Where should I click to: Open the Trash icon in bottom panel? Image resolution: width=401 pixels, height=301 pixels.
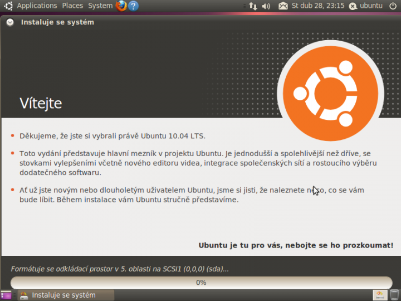click(395, 295)
